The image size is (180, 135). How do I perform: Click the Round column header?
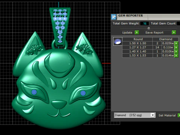coord(138,39)
